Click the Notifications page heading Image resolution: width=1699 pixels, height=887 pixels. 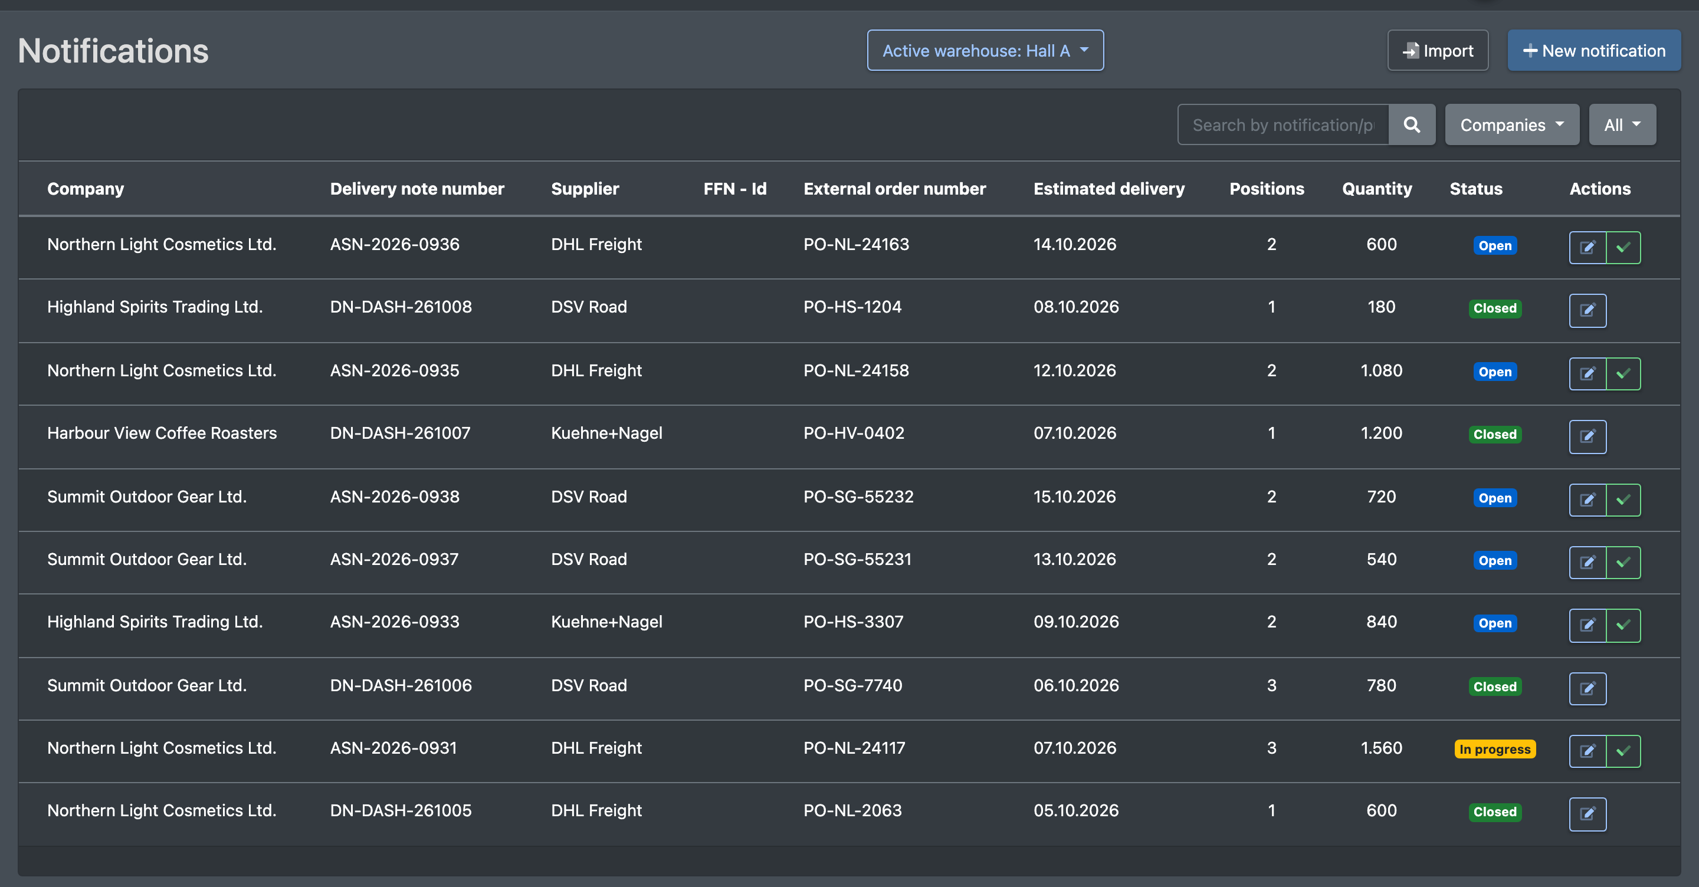pyautogui.click(x=113, y=51)
